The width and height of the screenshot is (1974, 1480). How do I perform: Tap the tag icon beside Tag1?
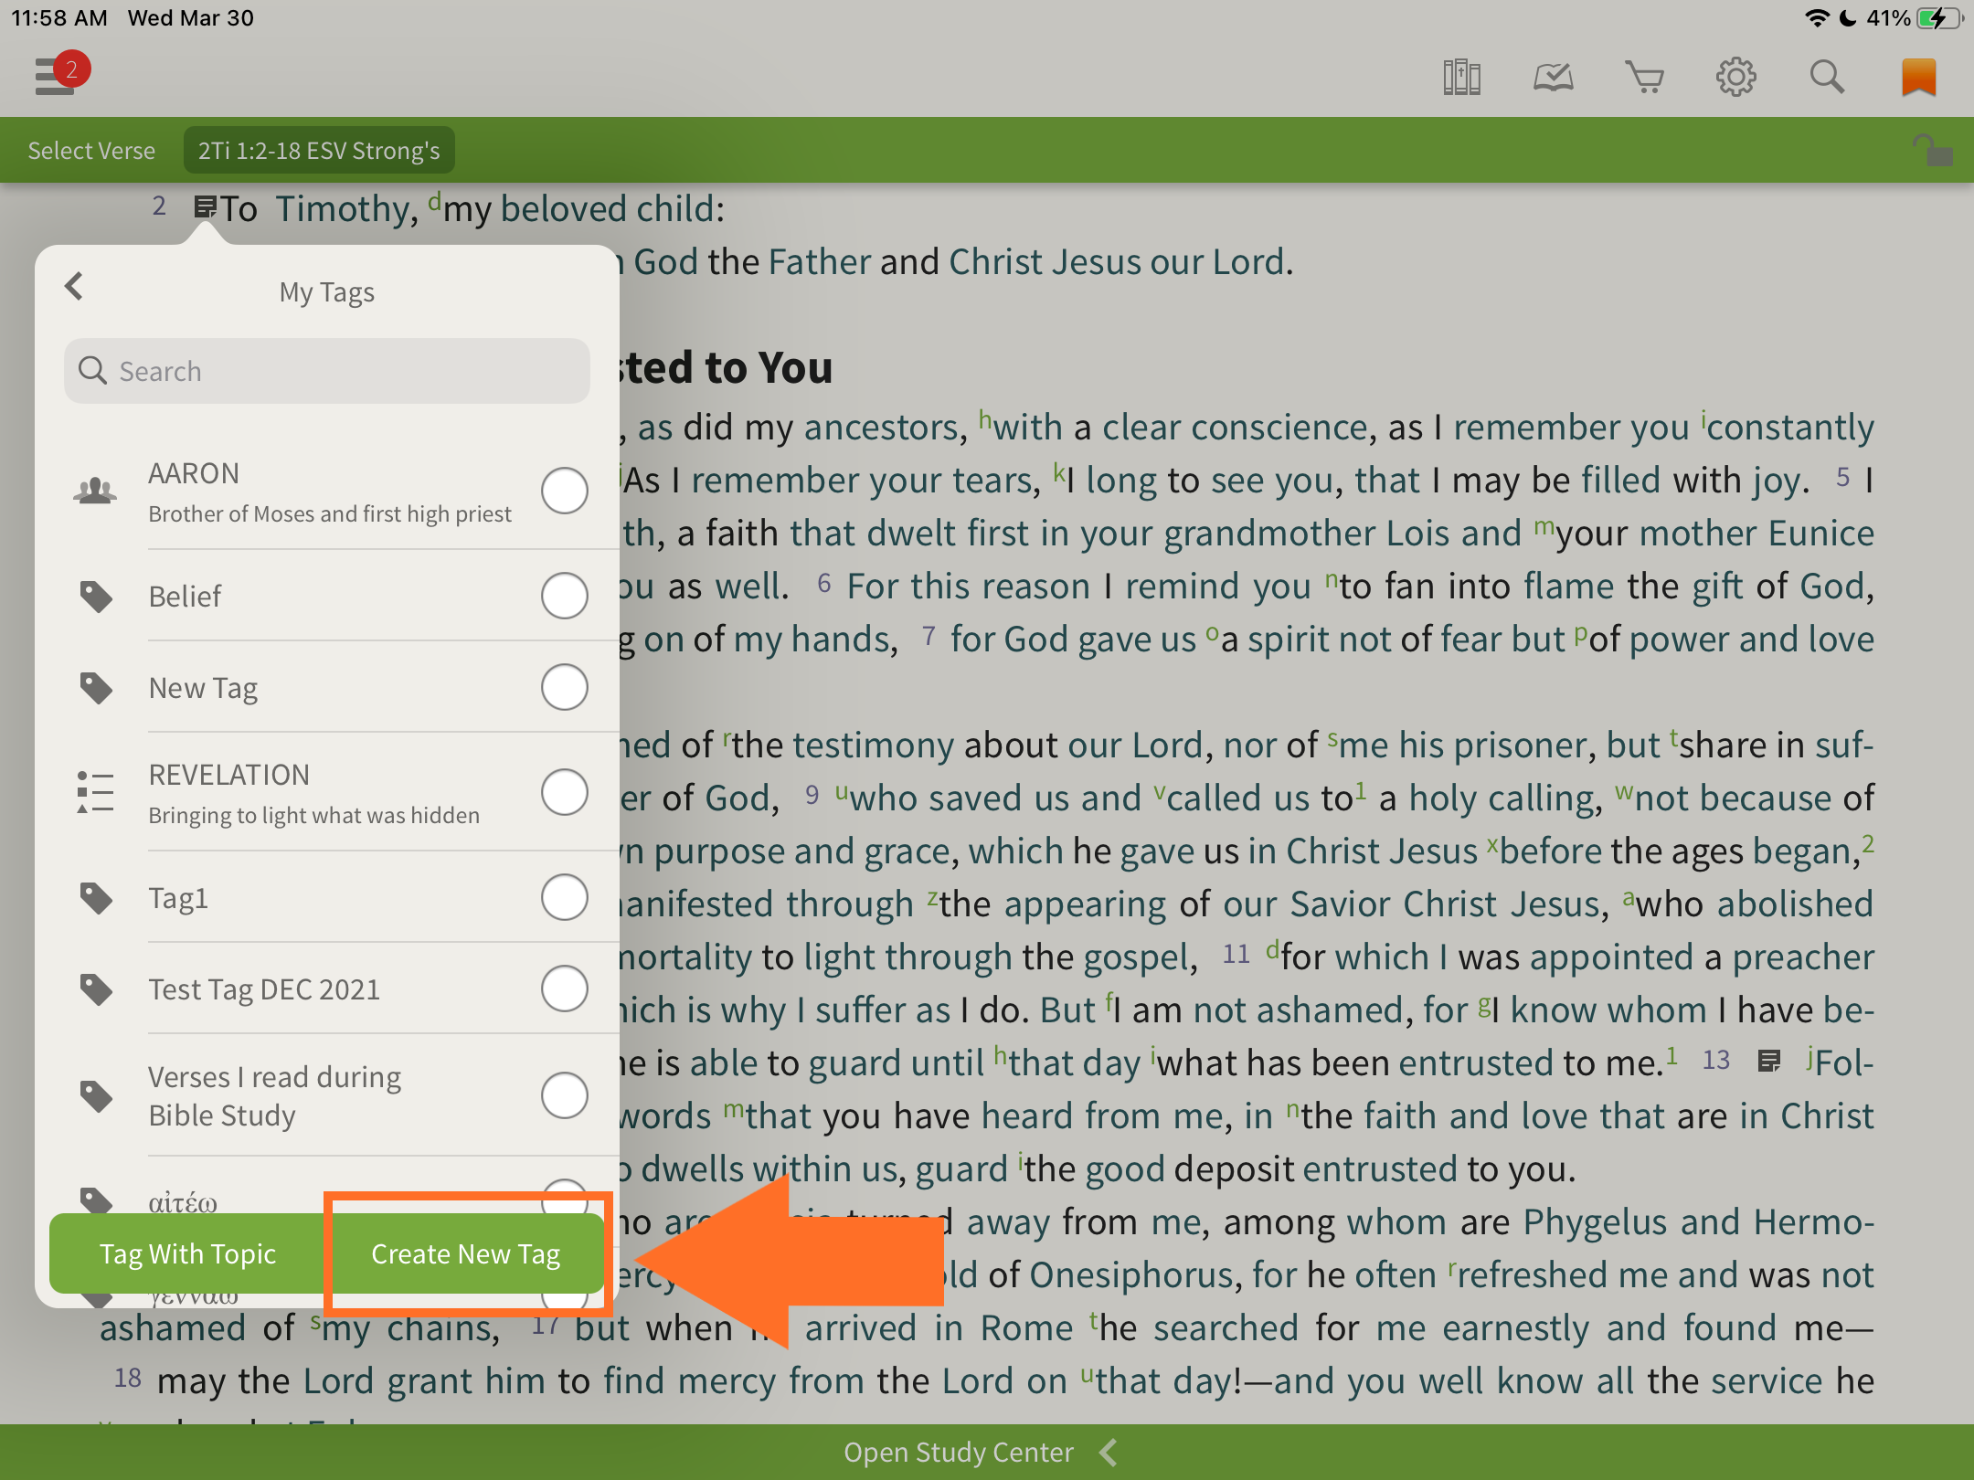[95, 897]
